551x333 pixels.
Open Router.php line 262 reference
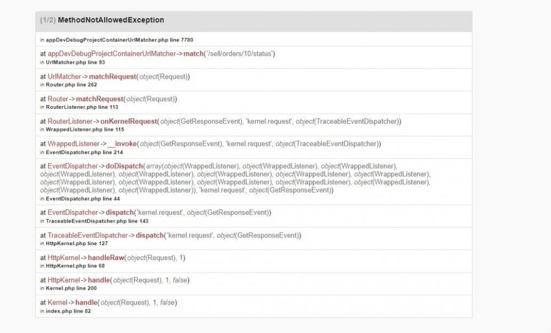pyautogui.click(x=71, y=85)
